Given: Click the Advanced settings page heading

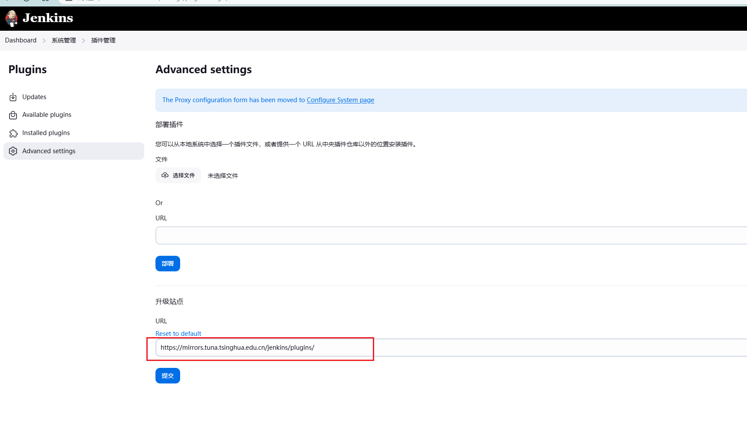Looking at the screenshot, I should coord(204,70).
